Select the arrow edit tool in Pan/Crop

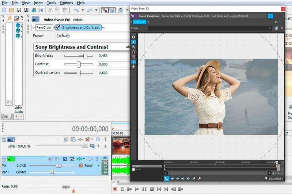(134, 42)
